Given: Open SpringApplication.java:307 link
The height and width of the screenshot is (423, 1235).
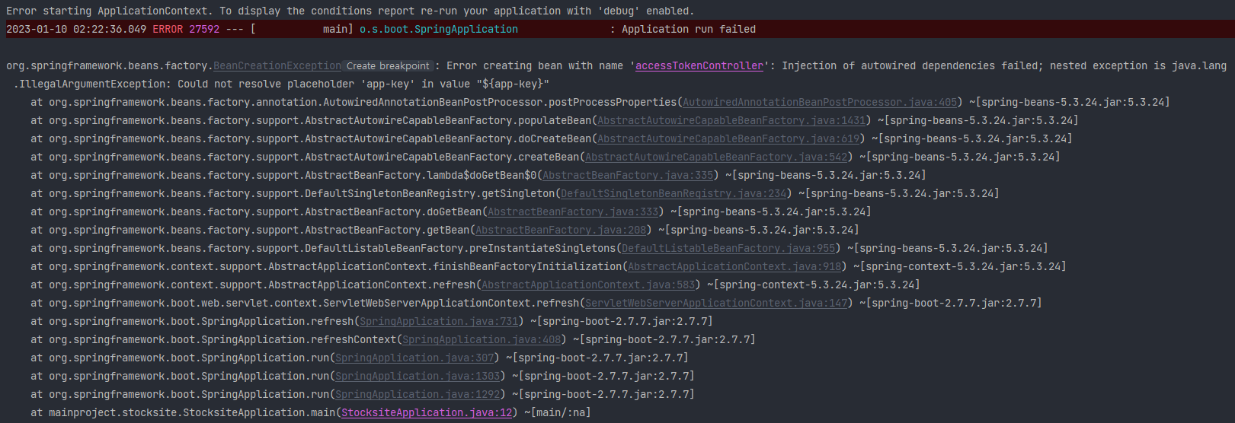Looking at the screenshot, I should coord(414,358).
